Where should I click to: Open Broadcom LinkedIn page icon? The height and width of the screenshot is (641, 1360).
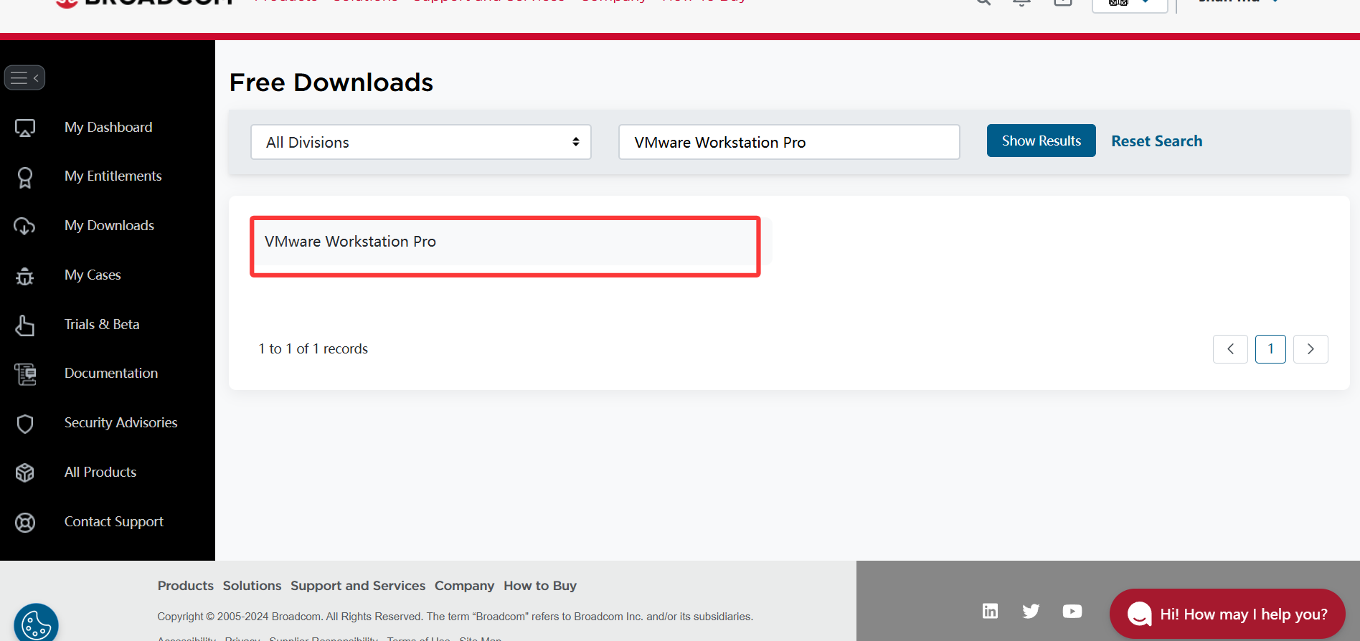990,611
